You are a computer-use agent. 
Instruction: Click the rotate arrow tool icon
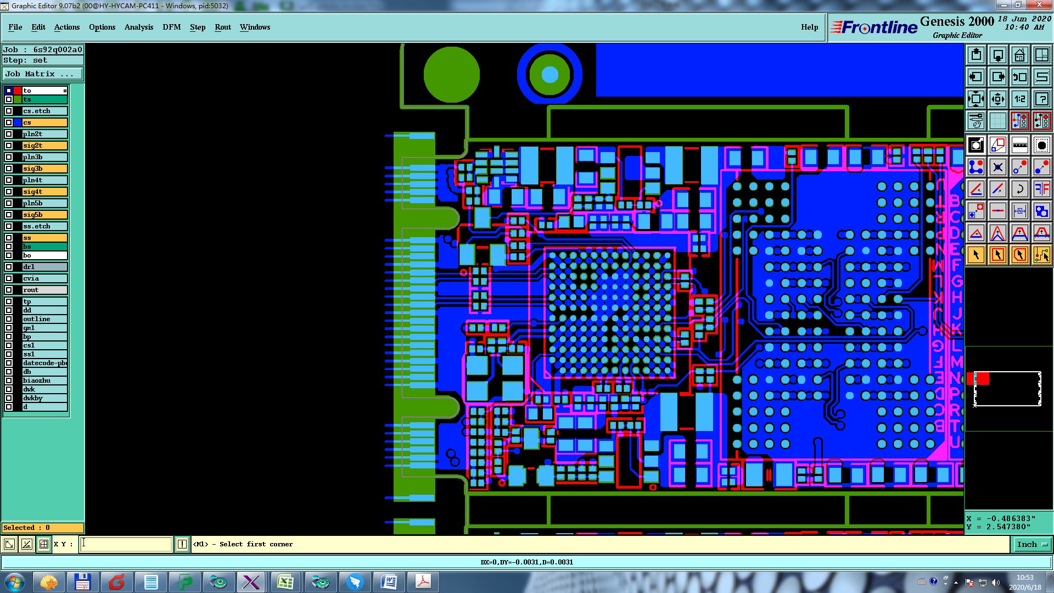1019,189
